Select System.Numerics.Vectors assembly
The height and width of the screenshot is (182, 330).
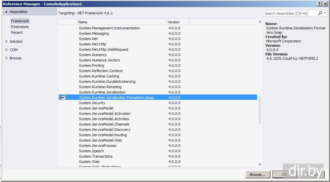click(158, 60)
